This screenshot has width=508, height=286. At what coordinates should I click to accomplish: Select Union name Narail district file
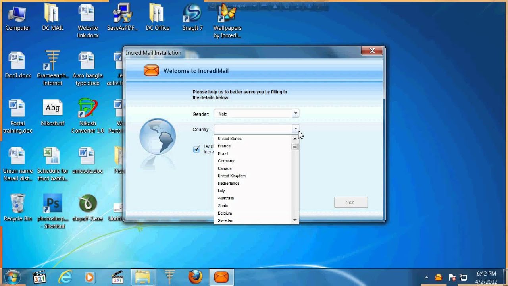[18, 164]
